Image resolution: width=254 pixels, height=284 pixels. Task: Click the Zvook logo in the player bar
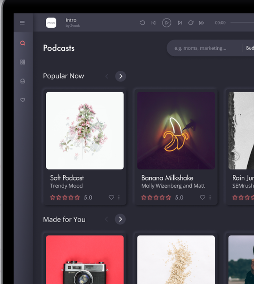click(x=51, y=23)
